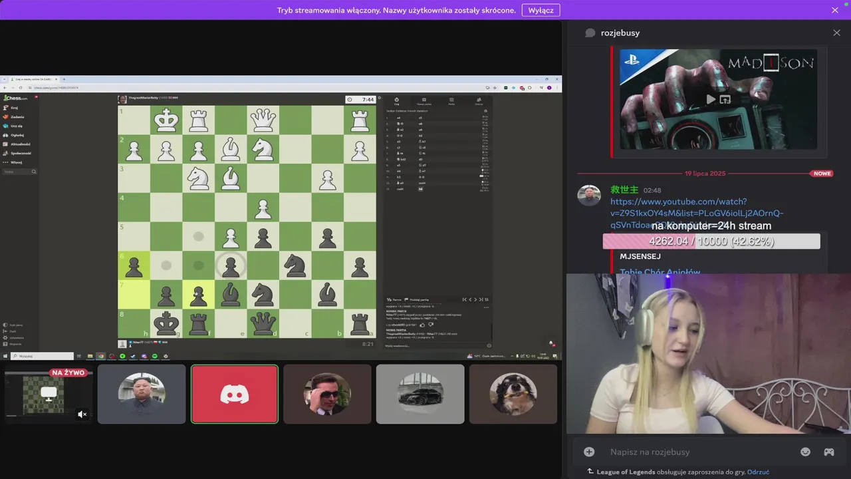Click the ThegreatMasterBetty player name

[x=144, y=98]
